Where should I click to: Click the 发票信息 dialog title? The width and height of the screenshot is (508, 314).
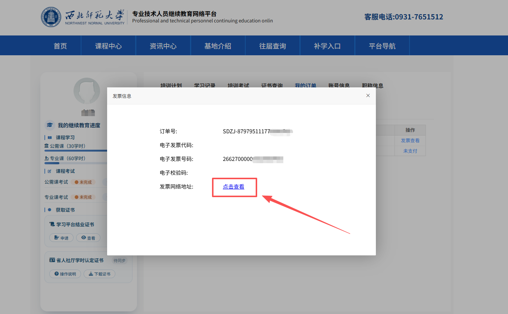coord(122,96)
